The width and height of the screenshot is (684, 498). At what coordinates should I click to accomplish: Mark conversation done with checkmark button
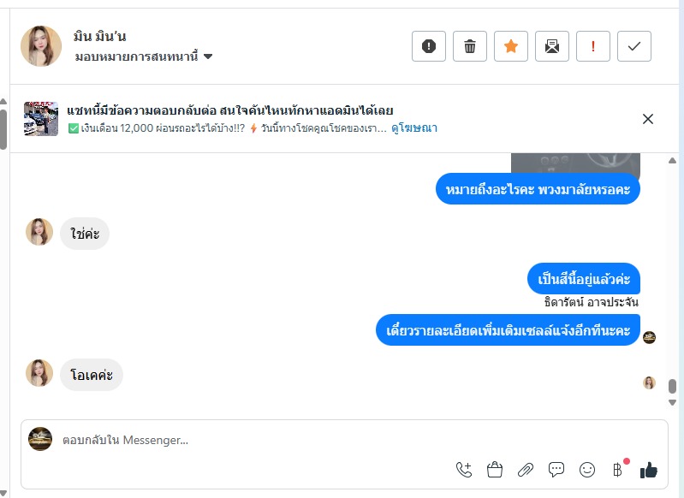[634, 46]
